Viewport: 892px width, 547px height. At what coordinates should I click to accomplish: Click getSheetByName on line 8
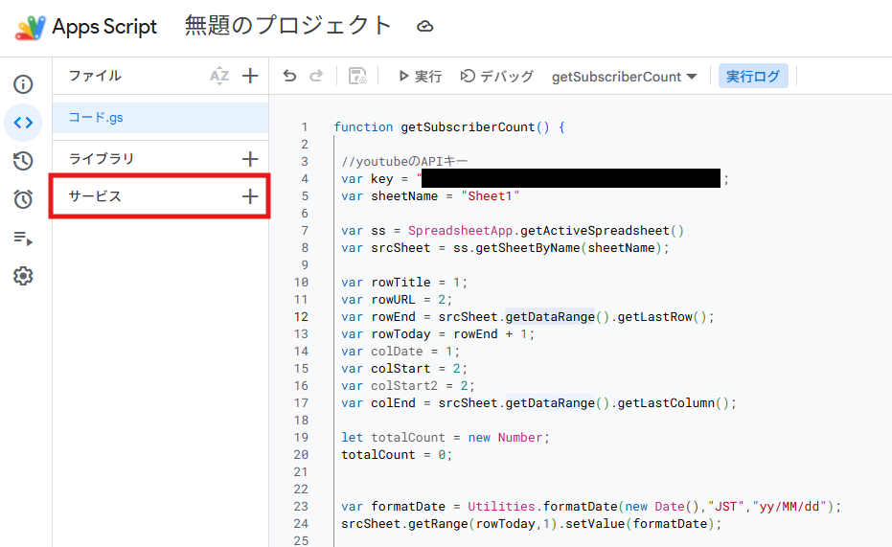[527, 248]
